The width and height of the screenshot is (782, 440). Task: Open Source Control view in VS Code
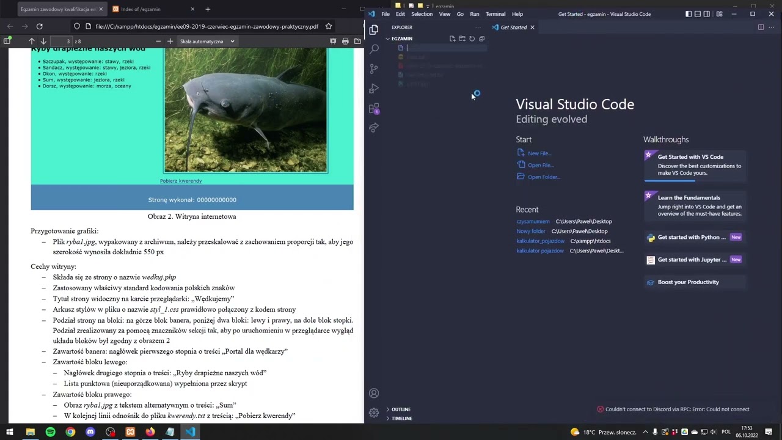[x=374, y=69]
